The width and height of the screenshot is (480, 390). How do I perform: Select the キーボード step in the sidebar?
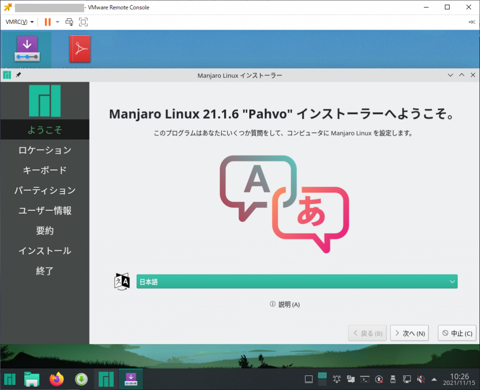[x=45, y=170]
